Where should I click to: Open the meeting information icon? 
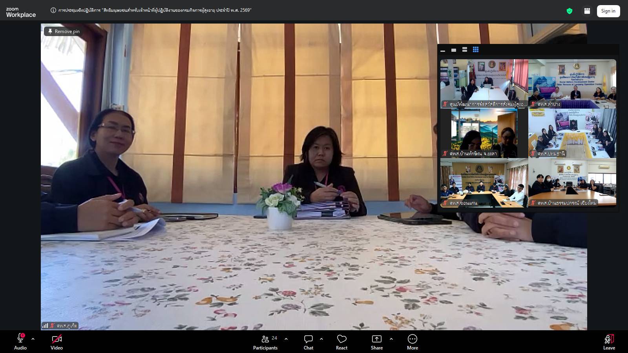[x=53, y=10]
